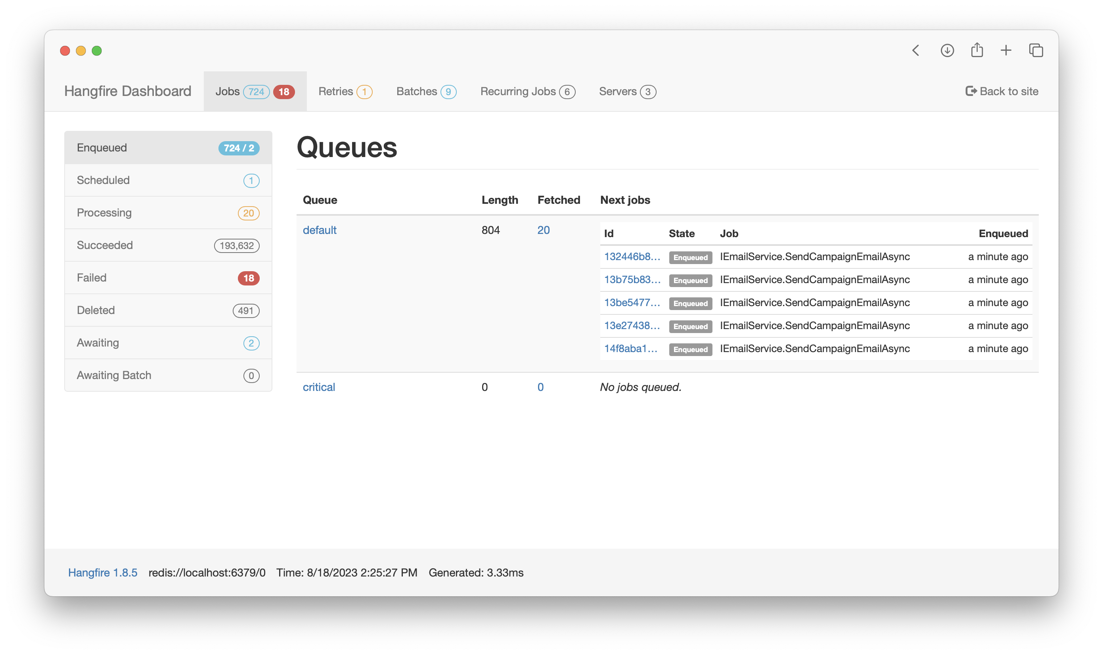The width and height of the screenshot is (1103, 655).
Task: Click the 724 / 2 Enqueued badge
Action: pos(239,148)
